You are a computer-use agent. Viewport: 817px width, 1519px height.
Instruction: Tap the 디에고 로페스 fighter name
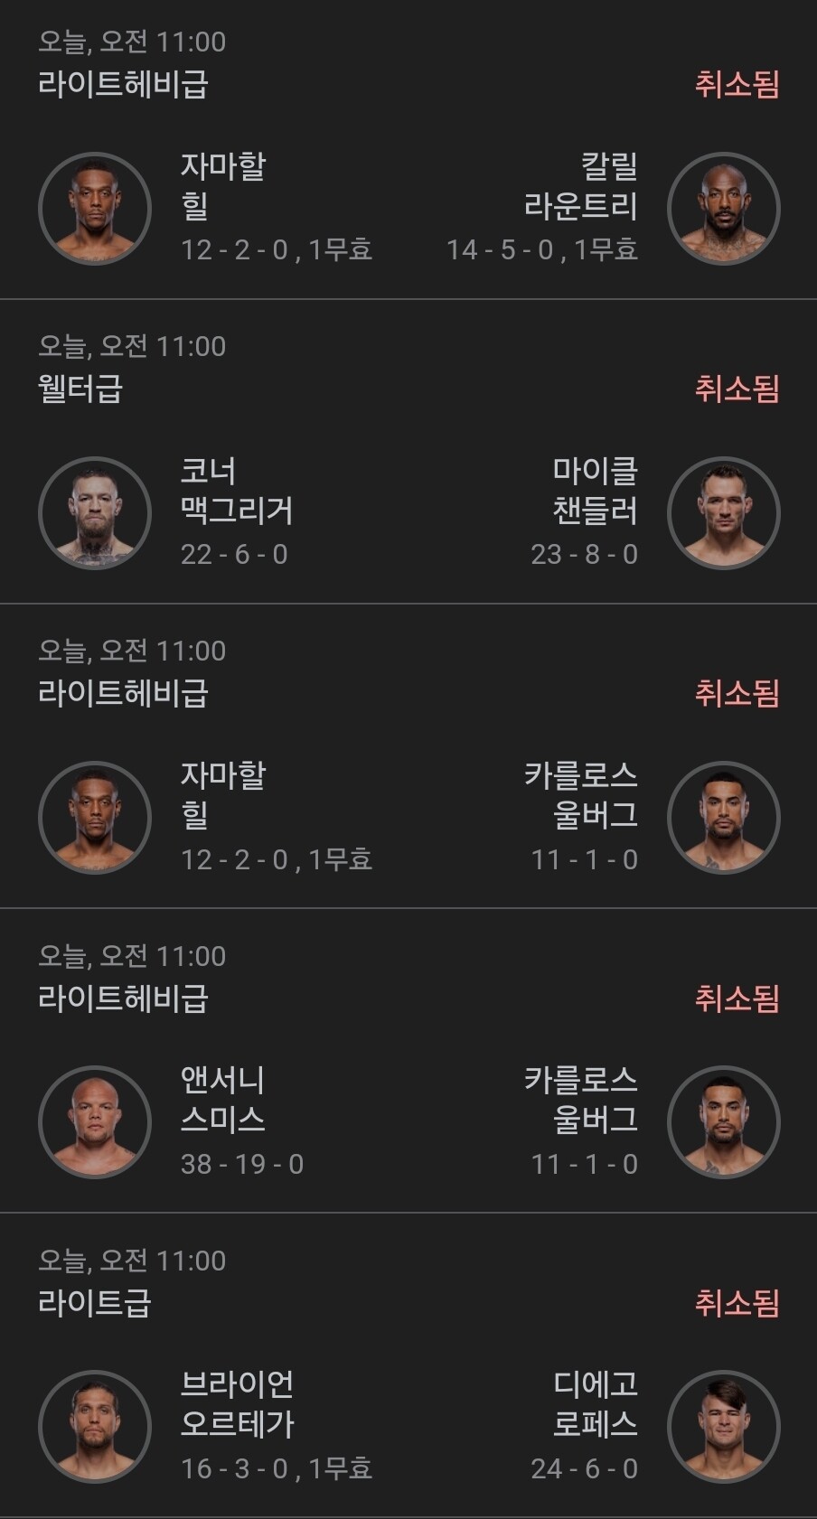coord(595,1404)
